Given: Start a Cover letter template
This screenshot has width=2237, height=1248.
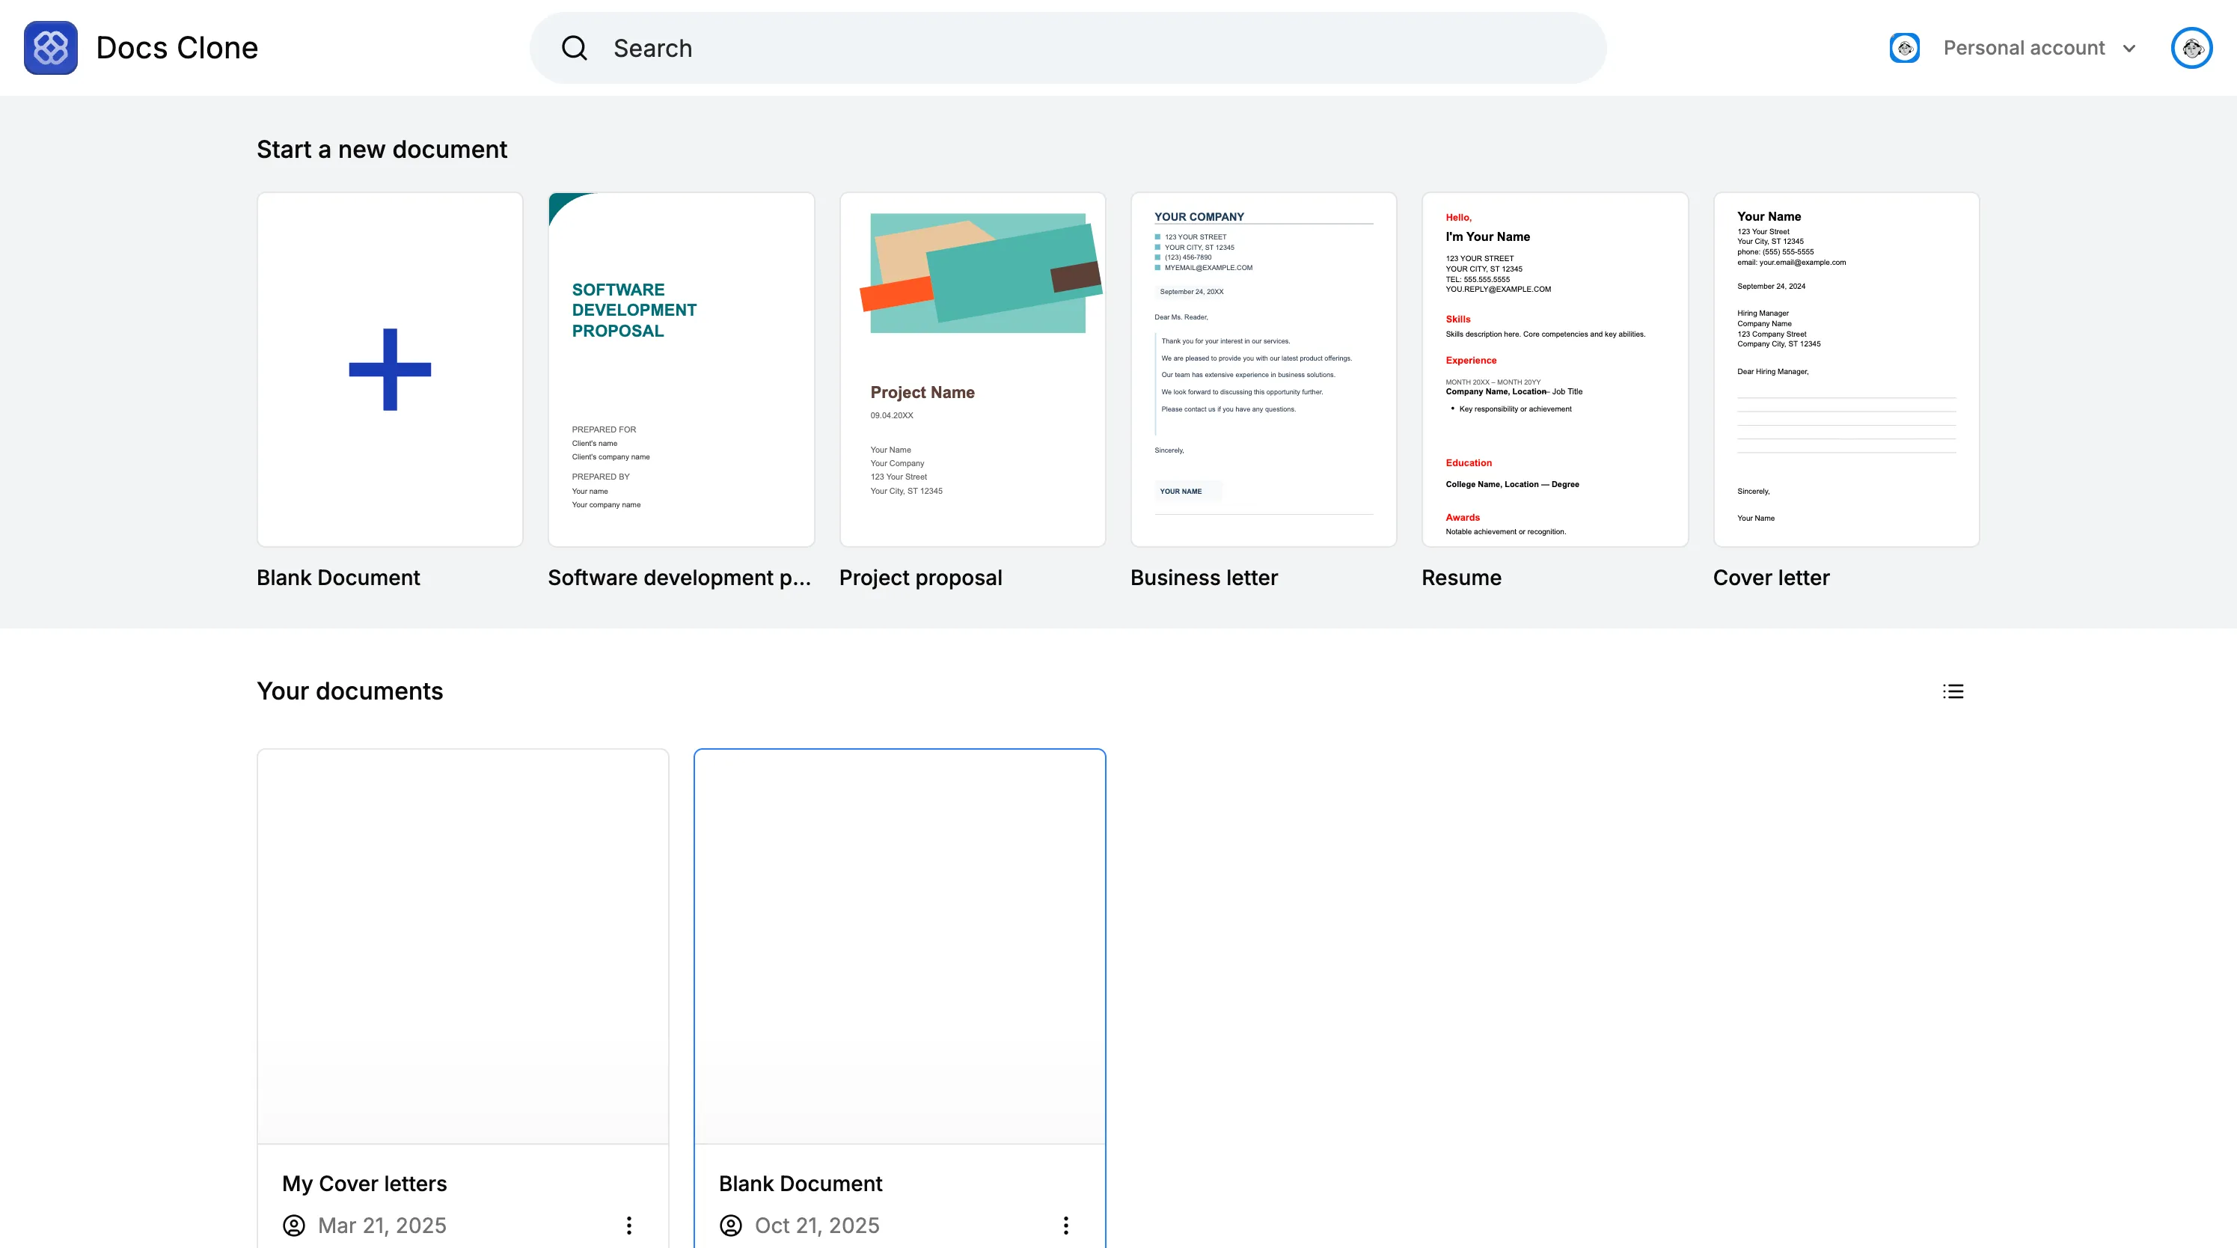Looking at the screenshot, I should tap(1846, 369).
